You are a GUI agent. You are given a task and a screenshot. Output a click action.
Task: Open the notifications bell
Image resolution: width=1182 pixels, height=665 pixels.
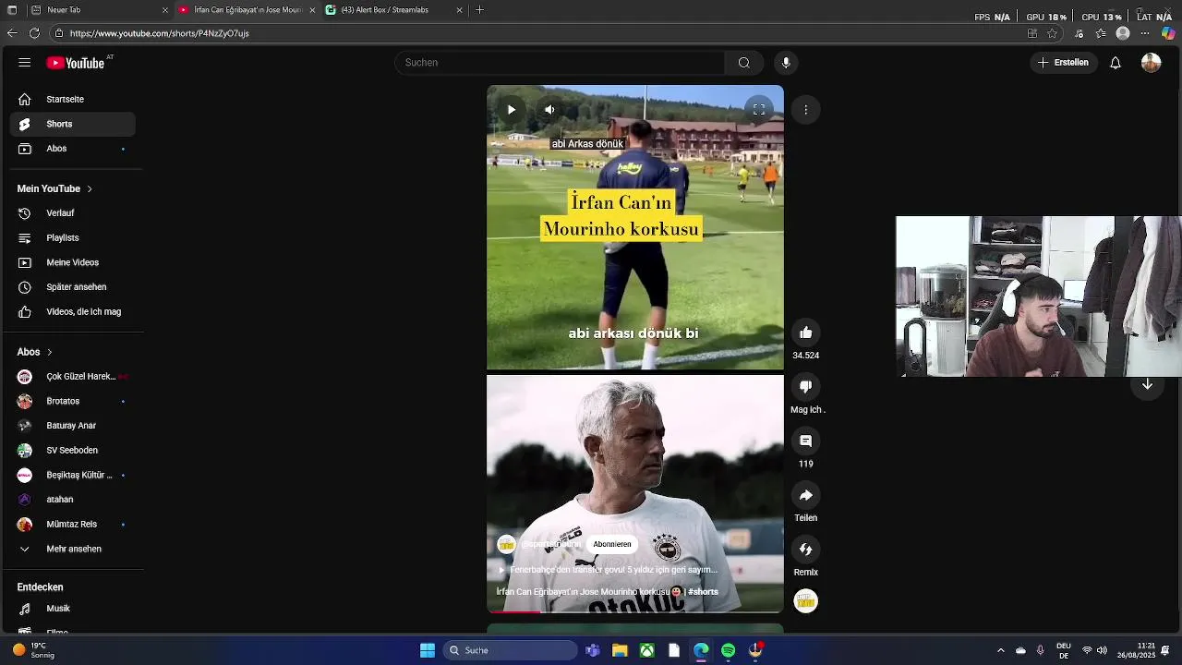click(1116, 63)
